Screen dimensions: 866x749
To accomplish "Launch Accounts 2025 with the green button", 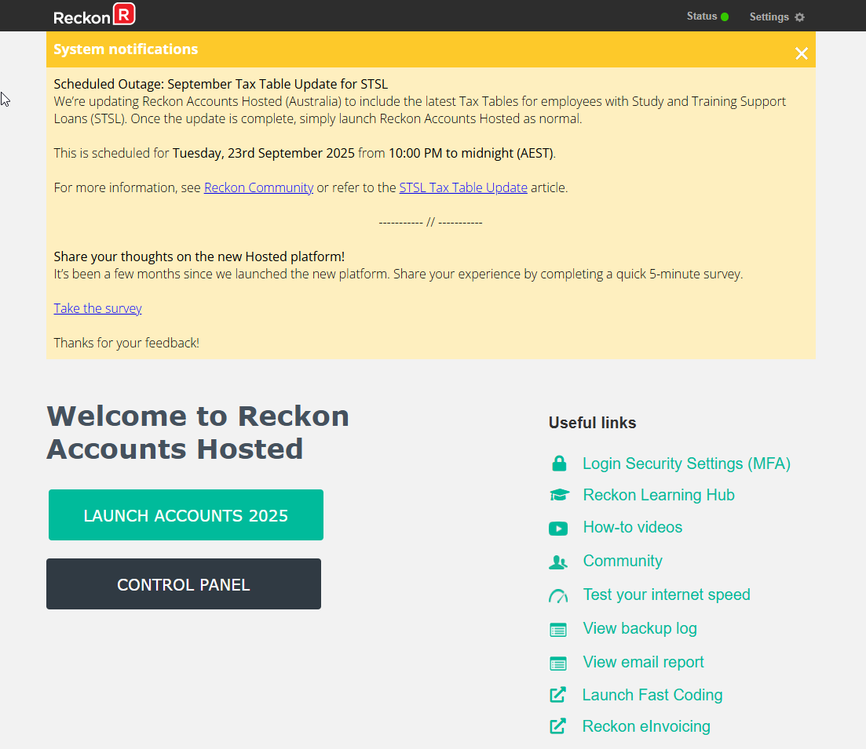I will [x=186, y=514].
